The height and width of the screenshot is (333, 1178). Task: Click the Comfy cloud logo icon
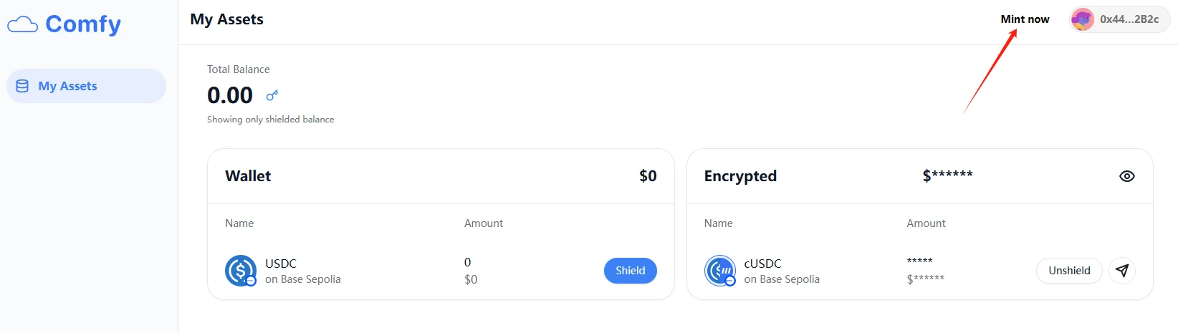pyautogui.click(x=22, y=25)
